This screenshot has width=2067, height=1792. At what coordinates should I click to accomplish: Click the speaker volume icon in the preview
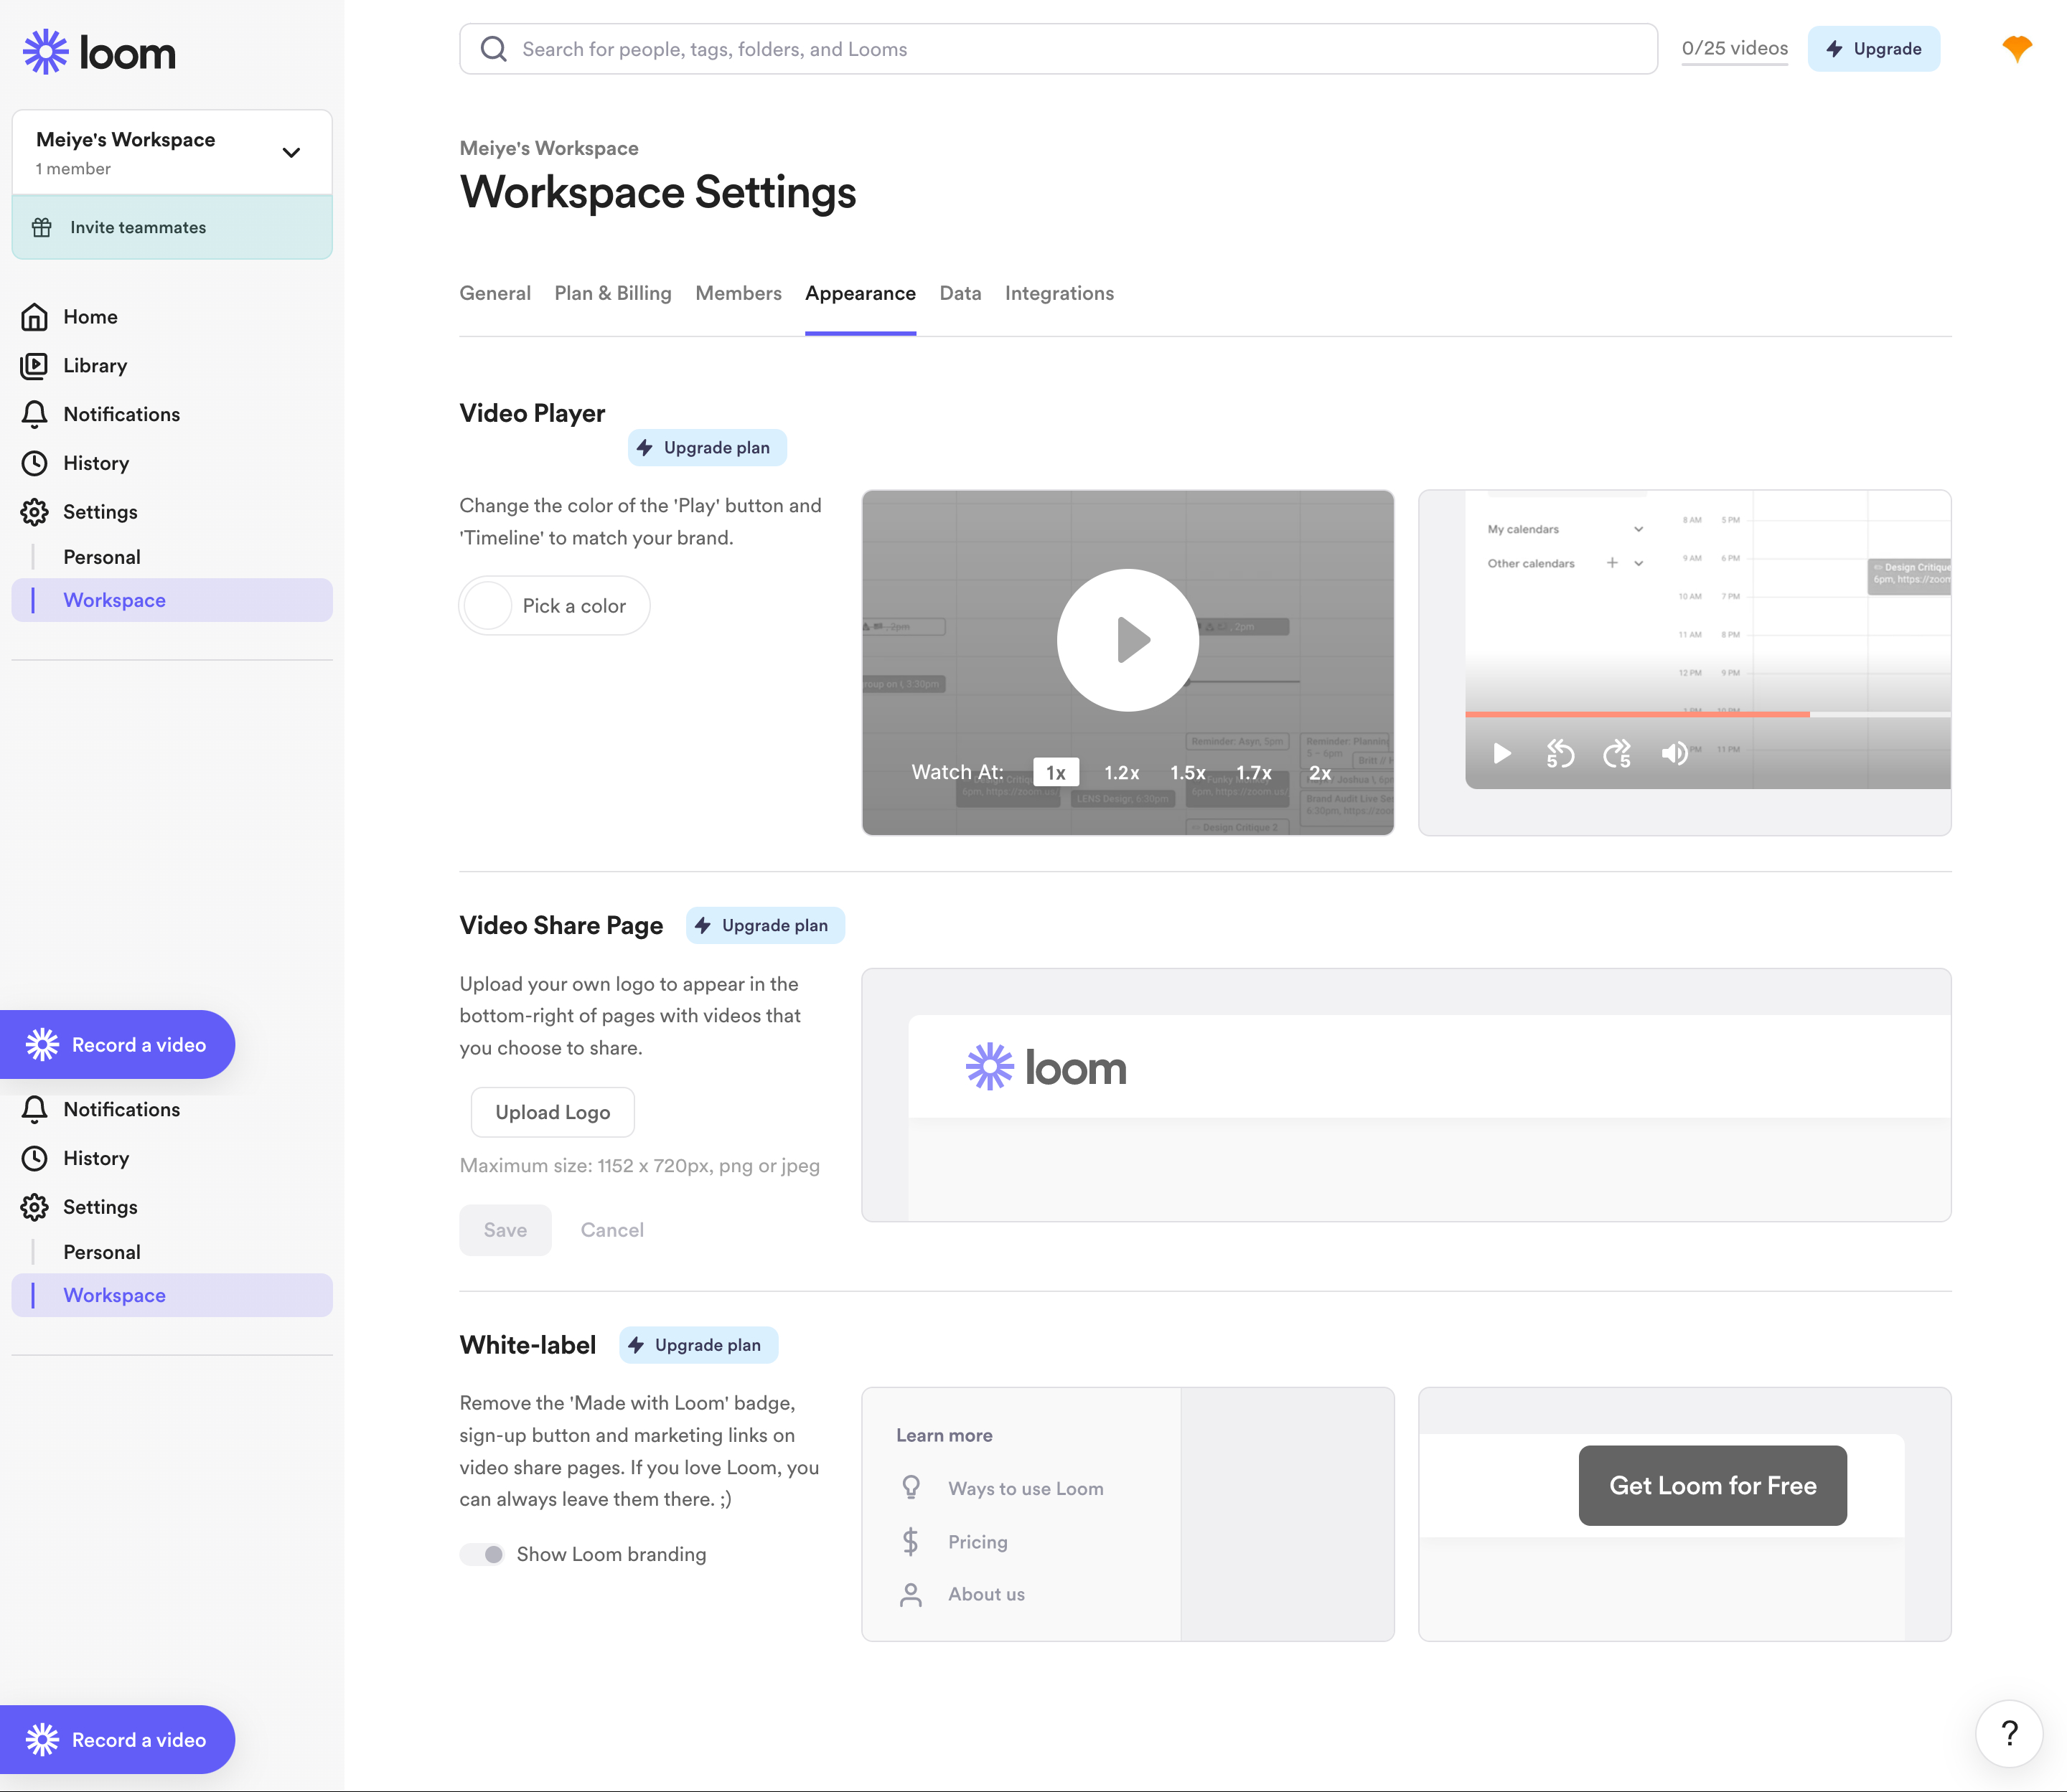click(1674, 753)
